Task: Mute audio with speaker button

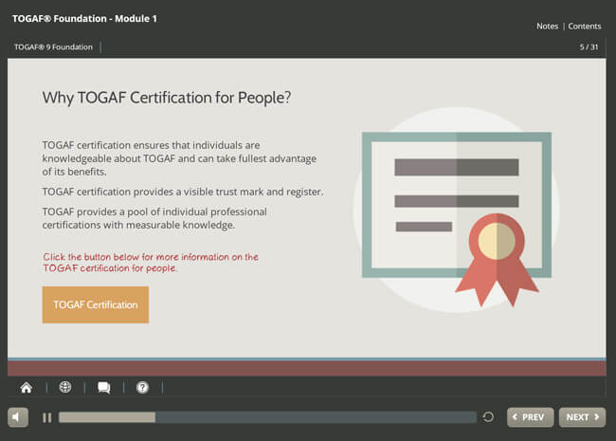Action: tap(18, 417)
